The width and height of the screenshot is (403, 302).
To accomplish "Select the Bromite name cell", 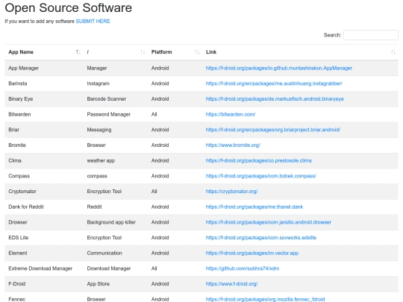I will [17, 145].
